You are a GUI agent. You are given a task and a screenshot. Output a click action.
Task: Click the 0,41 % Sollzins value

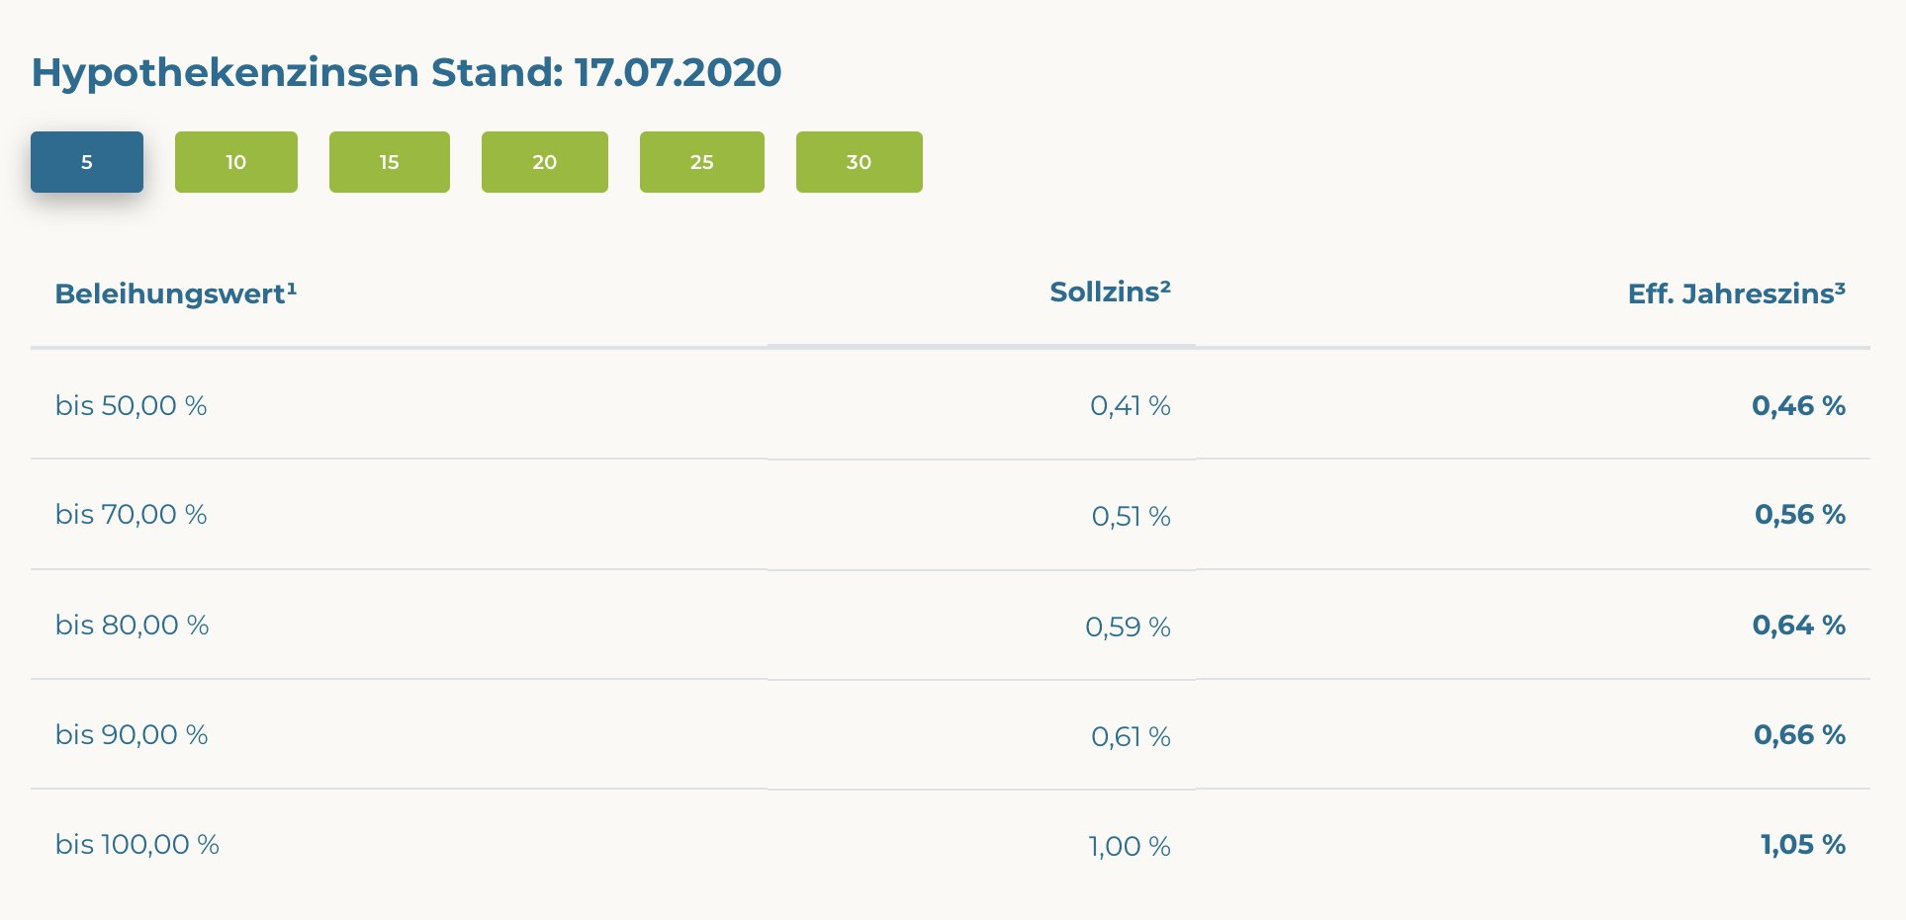pyautogui.click(x=1130, y=405)
